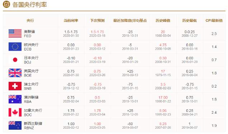The image size is (228, 134).
Task: Click SNB current rate dated 2019-12-12
Action: [71, 86]
